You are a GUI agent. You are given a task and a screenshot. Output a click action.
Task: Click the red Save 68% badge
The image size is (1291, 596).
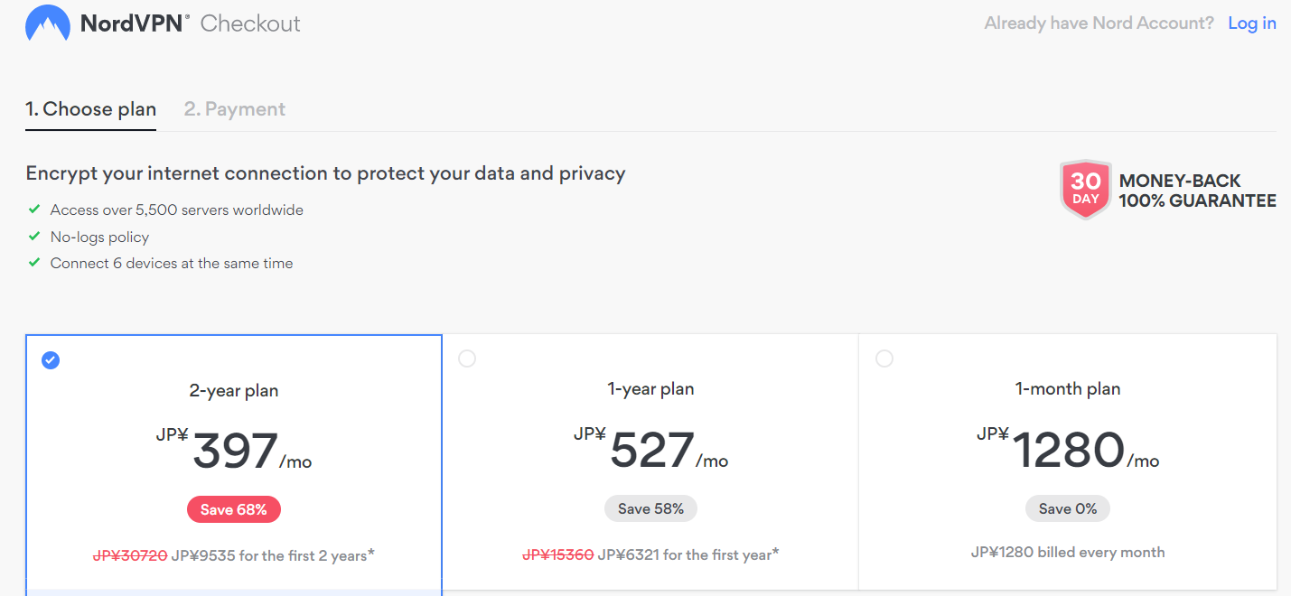[234, 509]
